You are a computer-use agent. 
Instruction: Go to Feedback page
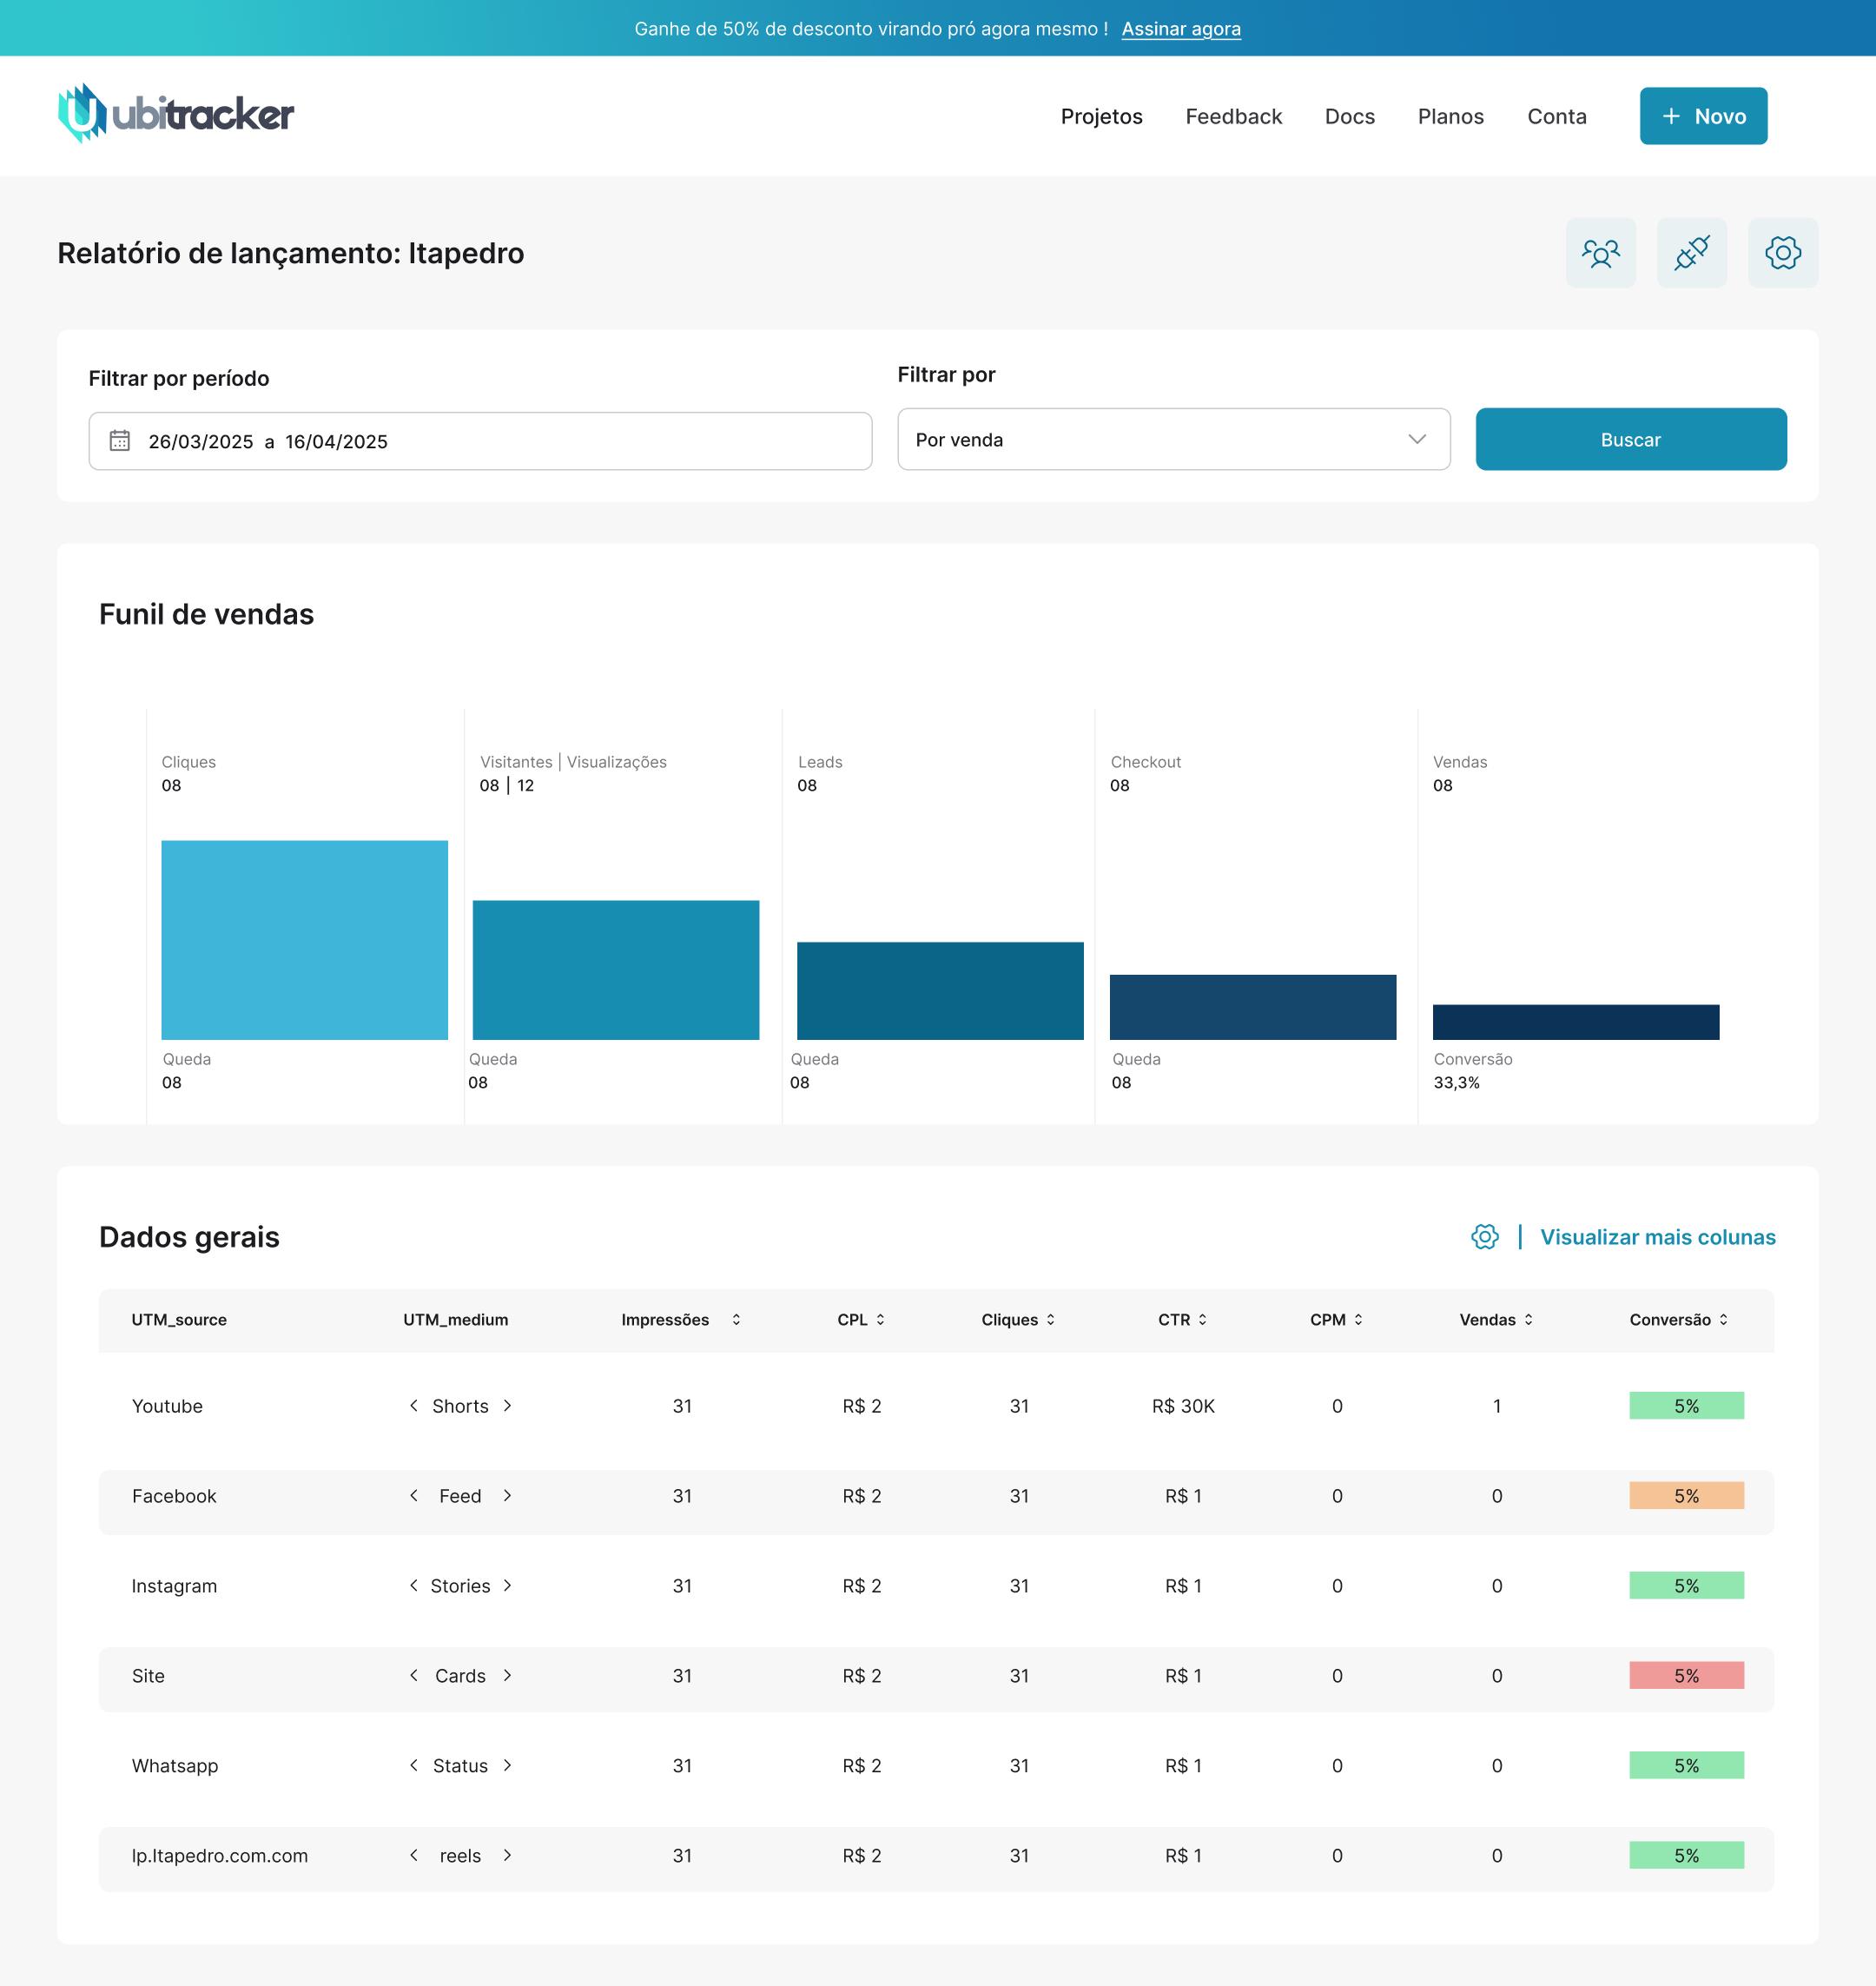click(1233, 116)
